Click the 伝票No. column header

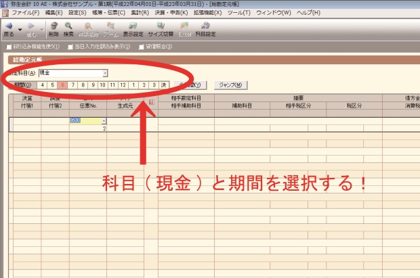(x=88, y=106)
